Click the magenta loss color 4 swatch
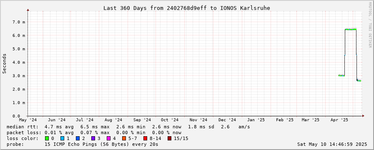This screenshot has height=150, width=374. click(108, 138)
